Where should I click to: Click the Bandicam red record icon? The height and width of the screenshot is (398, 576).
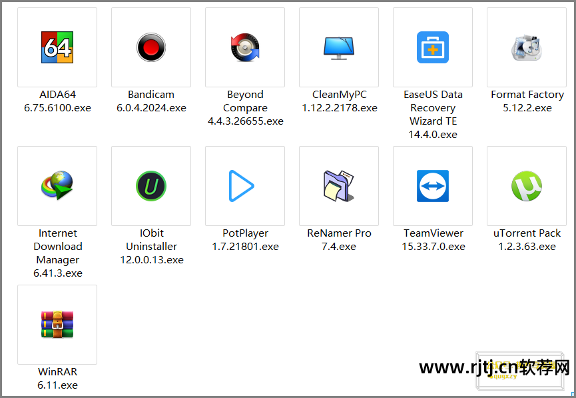point(151,47)
